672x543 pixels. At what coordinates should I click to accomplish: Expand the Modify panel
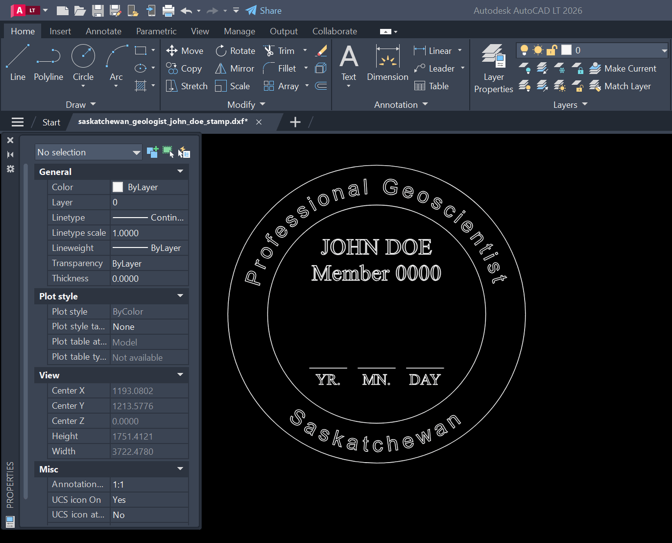click(246, 104)
